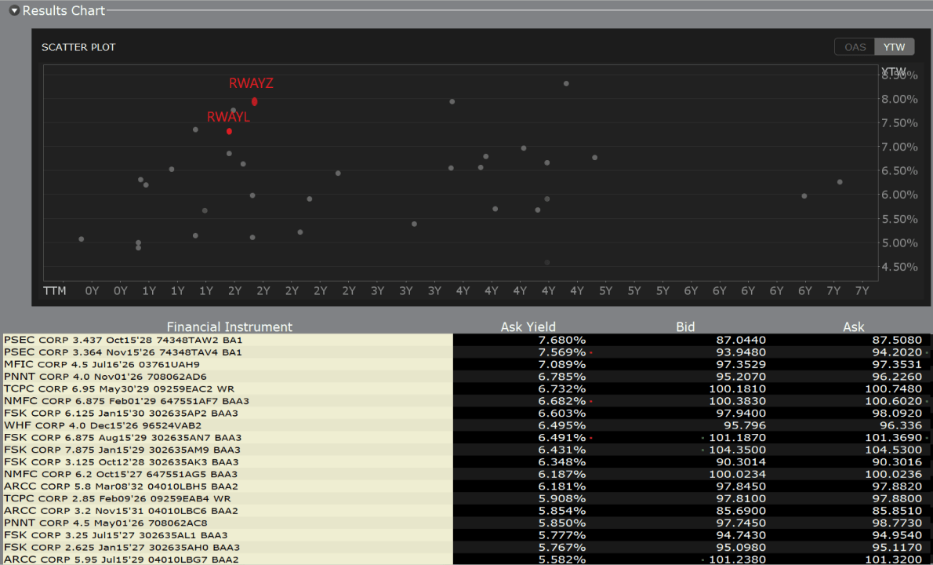Select TCPC CORP 6.95 May30'29 row

(119, 389)
